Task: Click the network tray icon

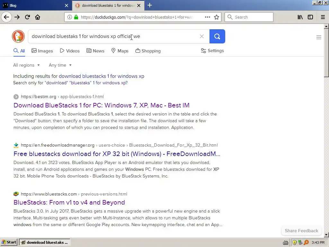Action: [300, 242]
